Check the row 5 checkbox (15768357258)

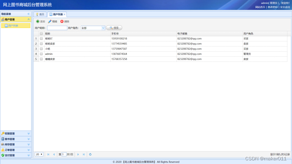point(41,59)
